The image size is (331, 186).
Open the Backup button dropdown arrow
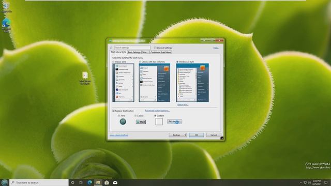tap(185, 135)
